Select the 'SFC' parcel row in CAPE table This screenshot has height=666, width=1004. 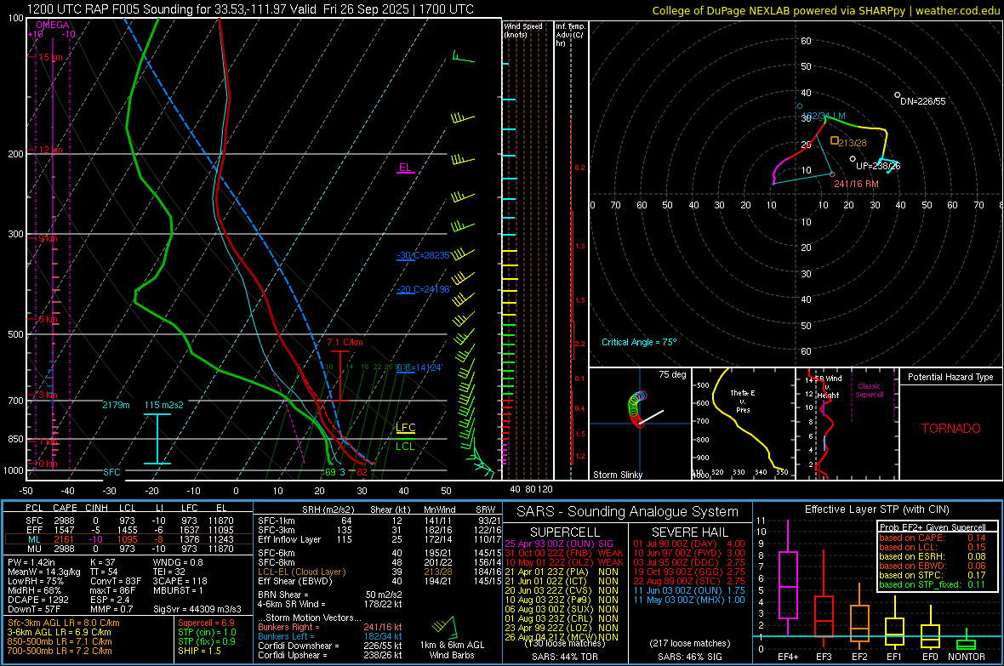point(129,521)
